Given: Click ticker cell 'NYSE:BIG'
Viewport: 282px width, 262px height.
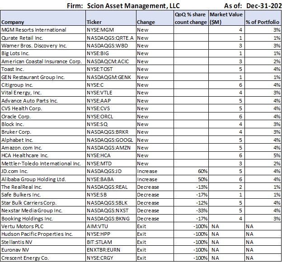Looking at the screenshot, I should click(111, 53).
